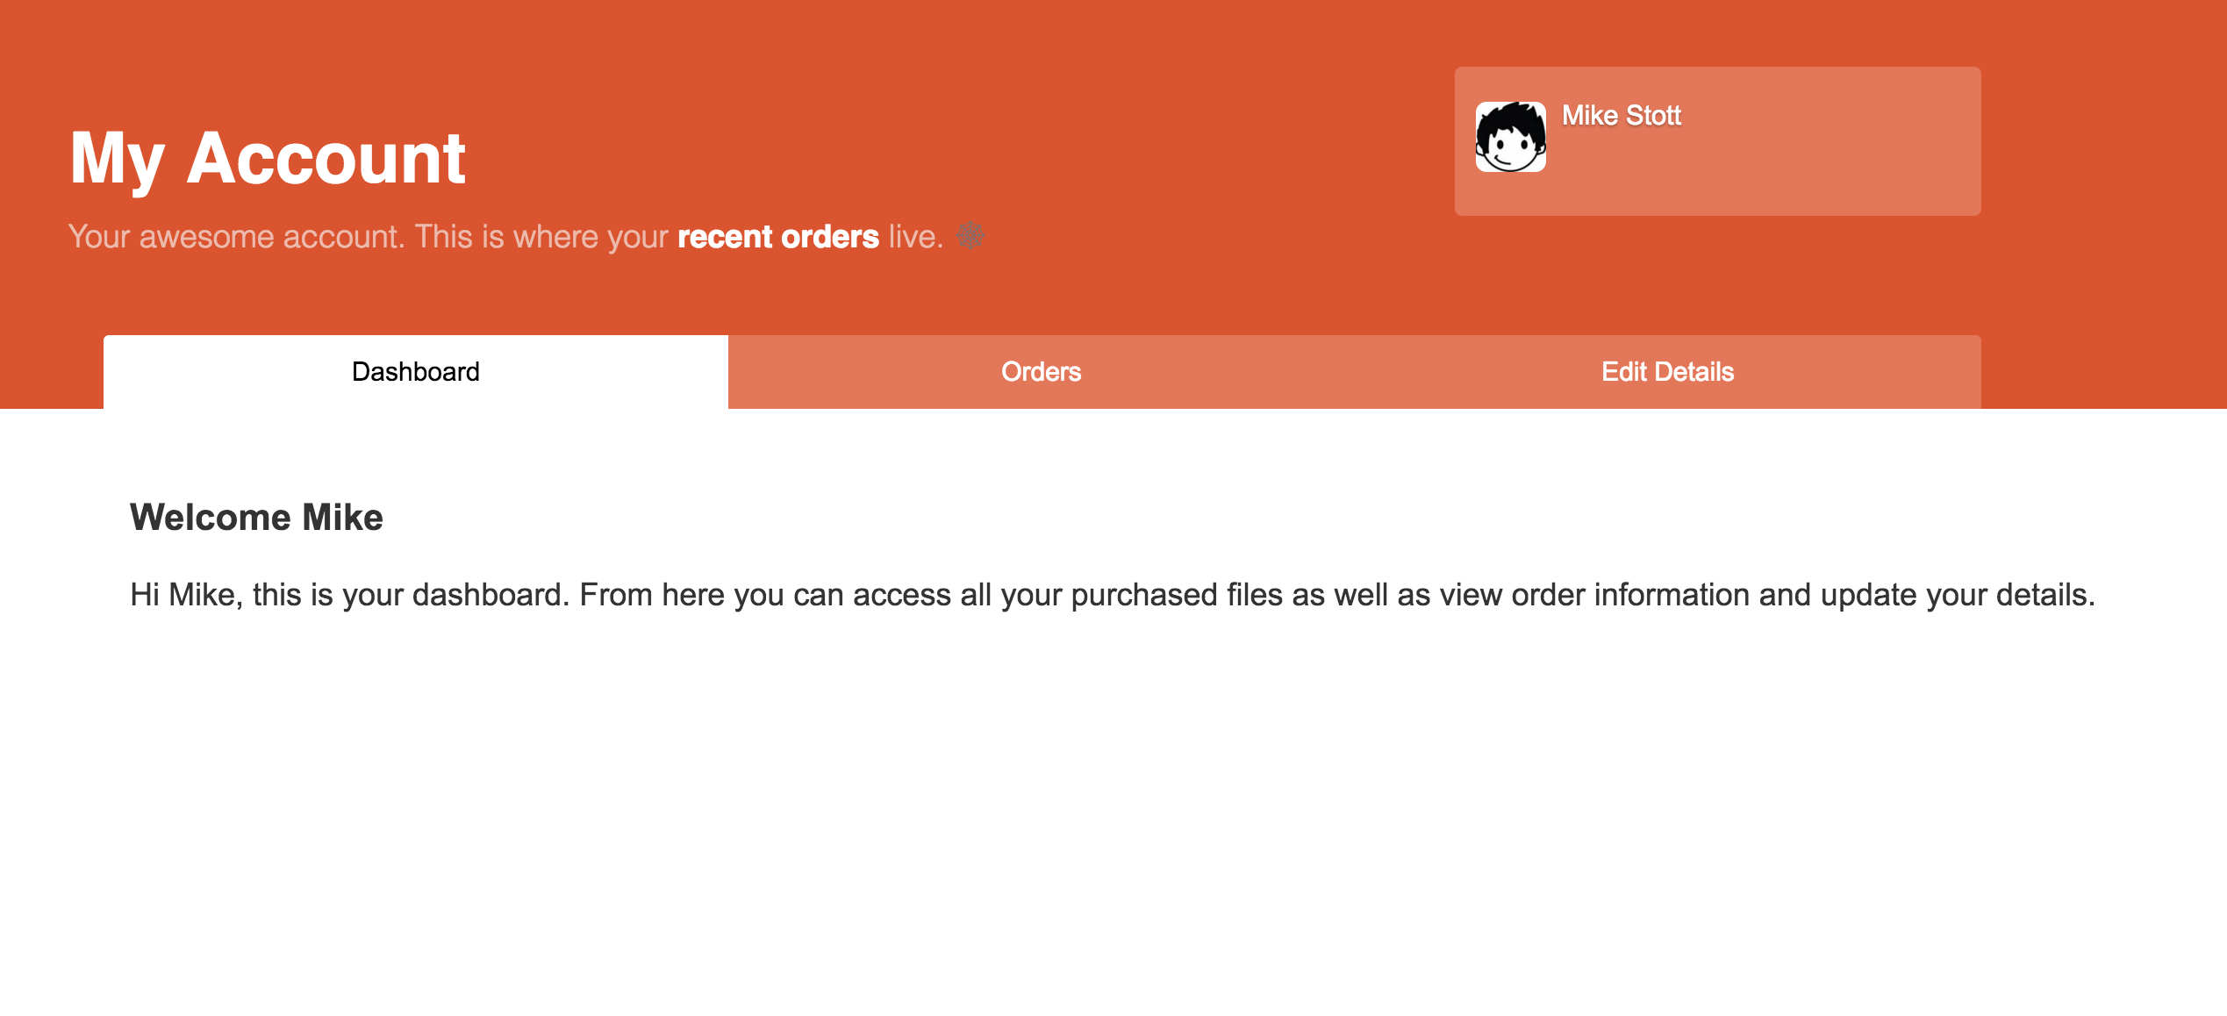This screenshot has width=2227, height=1016.
Task: Click the word "live." in the subtitle
Action: coord(915,237)
